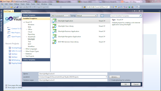Click the Cut scissors toolbar icon
This screenshot has width=161, height=91.
21,7
